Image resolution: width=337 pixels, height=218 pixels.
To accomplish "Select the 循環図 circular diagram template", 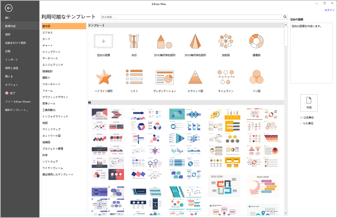I will point(256,41).
